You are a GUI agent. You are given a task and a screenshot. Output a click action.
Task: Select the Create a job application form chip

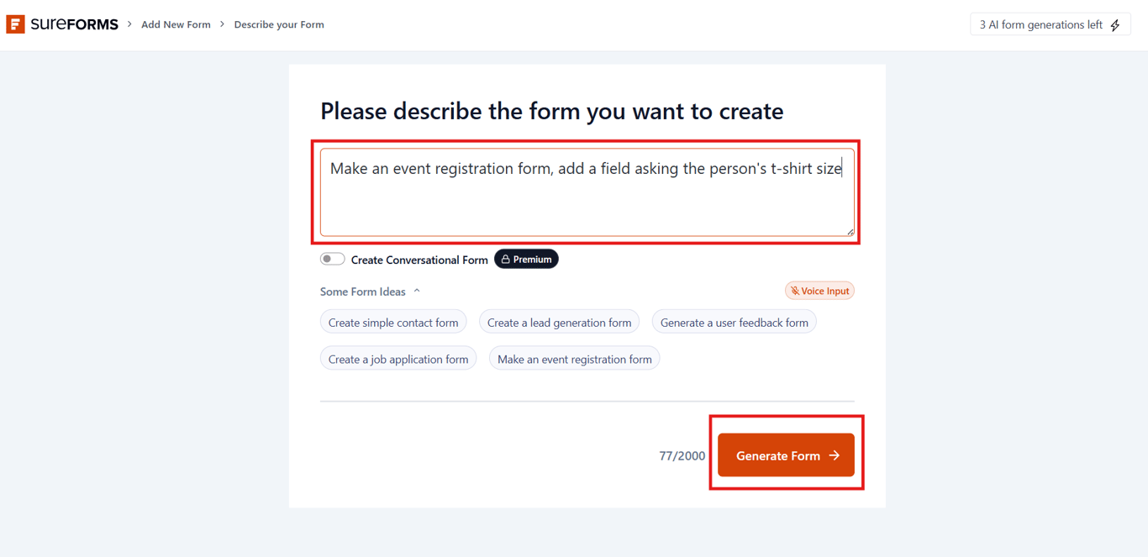pyautogui.click(x=398, y=358)
